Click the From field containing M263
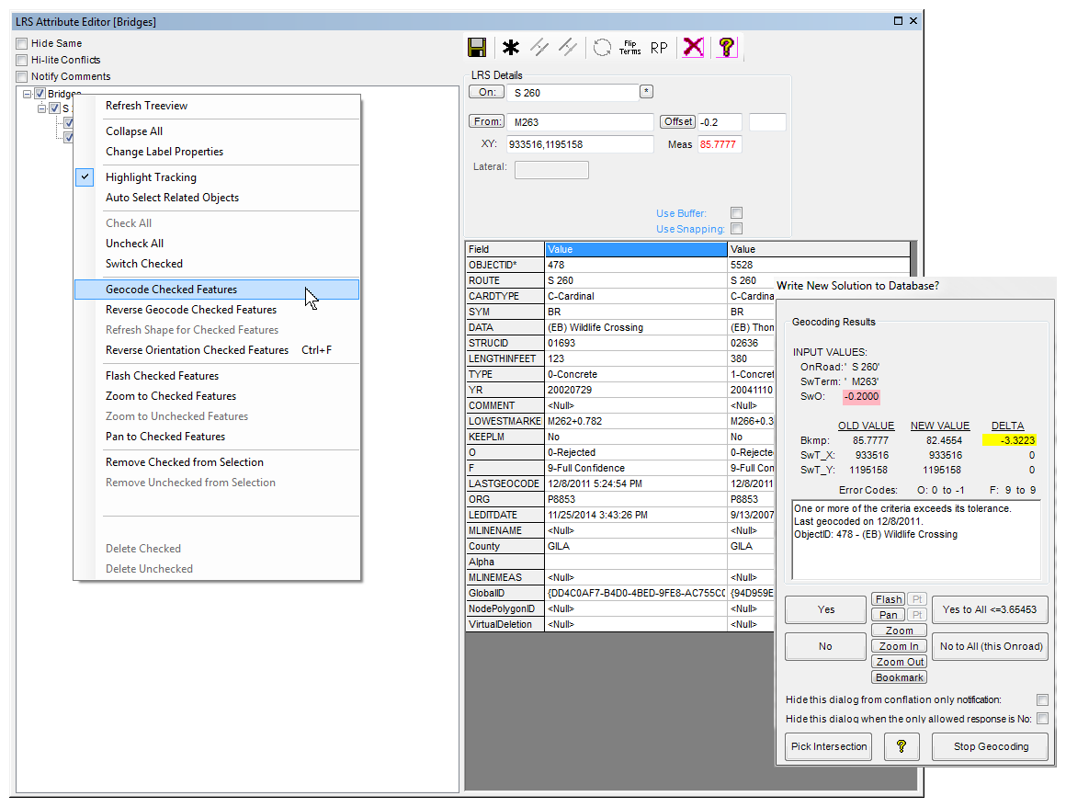 point(581,122)
